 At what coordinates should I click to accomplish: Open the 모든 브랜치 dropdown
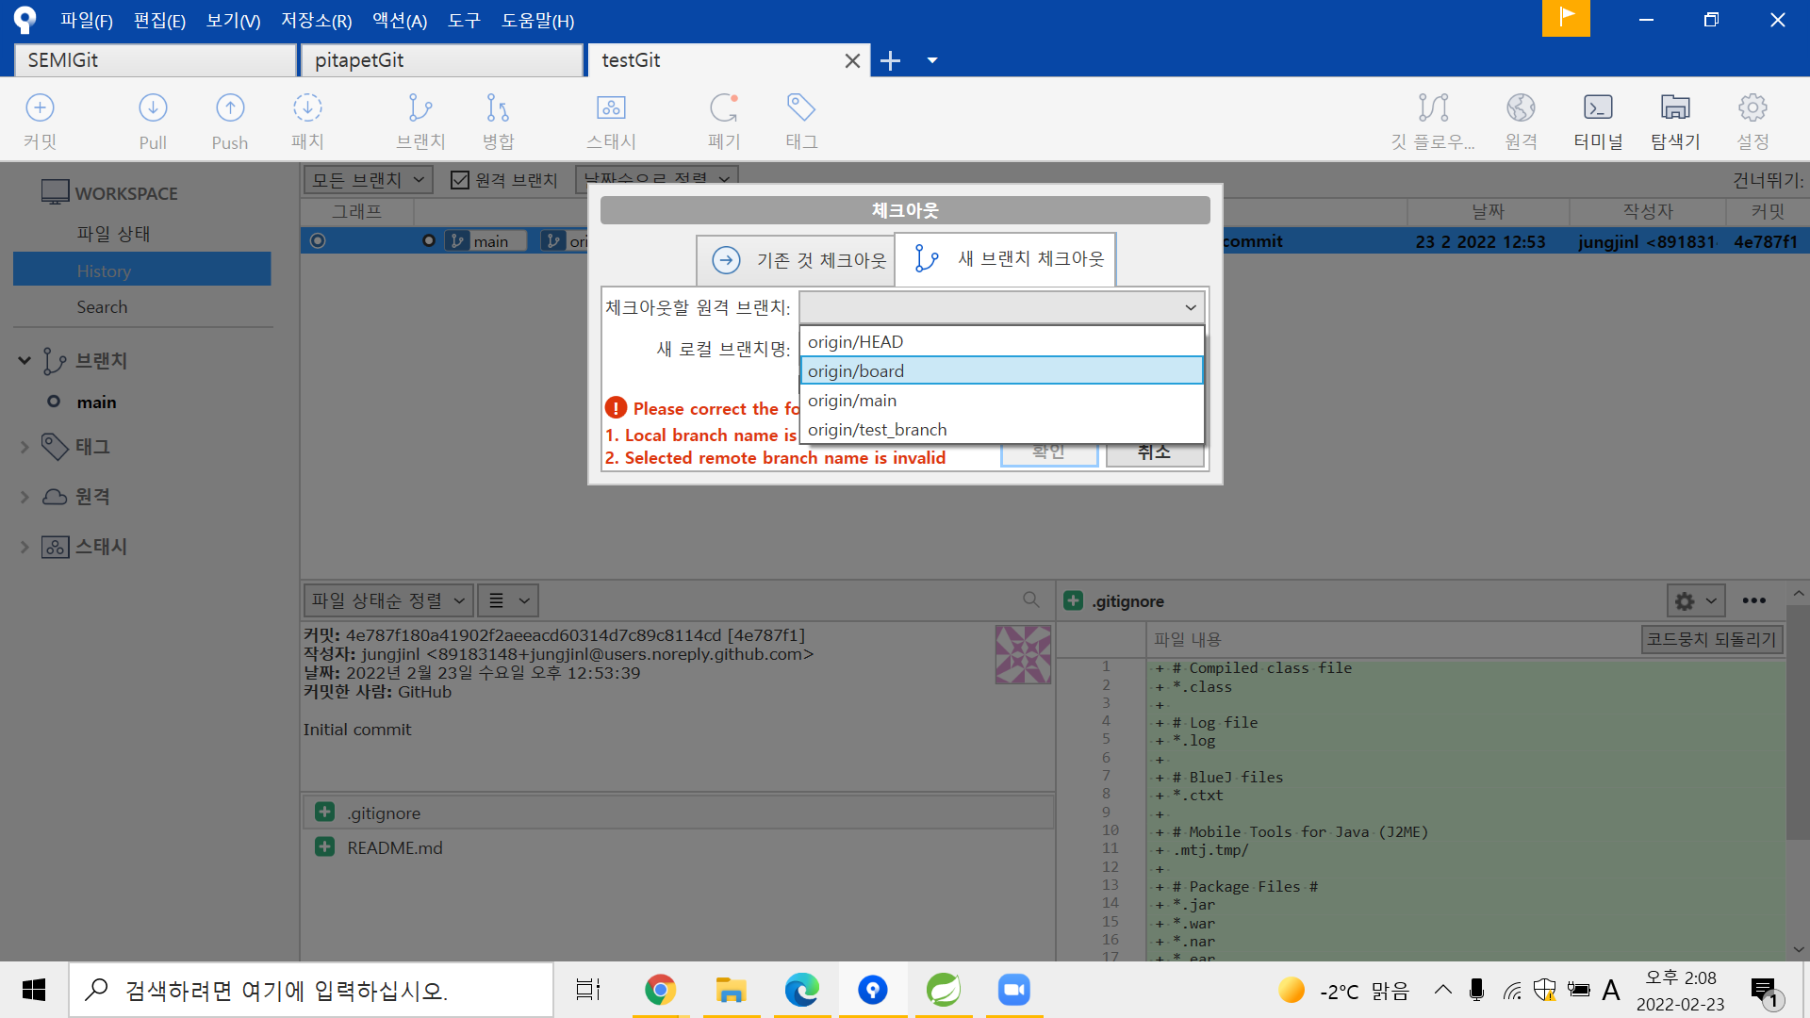click(368, 180)
